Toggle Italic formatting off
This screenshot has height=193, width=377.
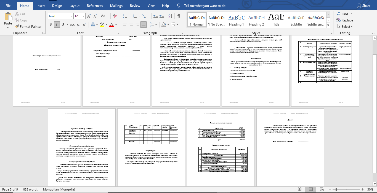pos(57,24)
